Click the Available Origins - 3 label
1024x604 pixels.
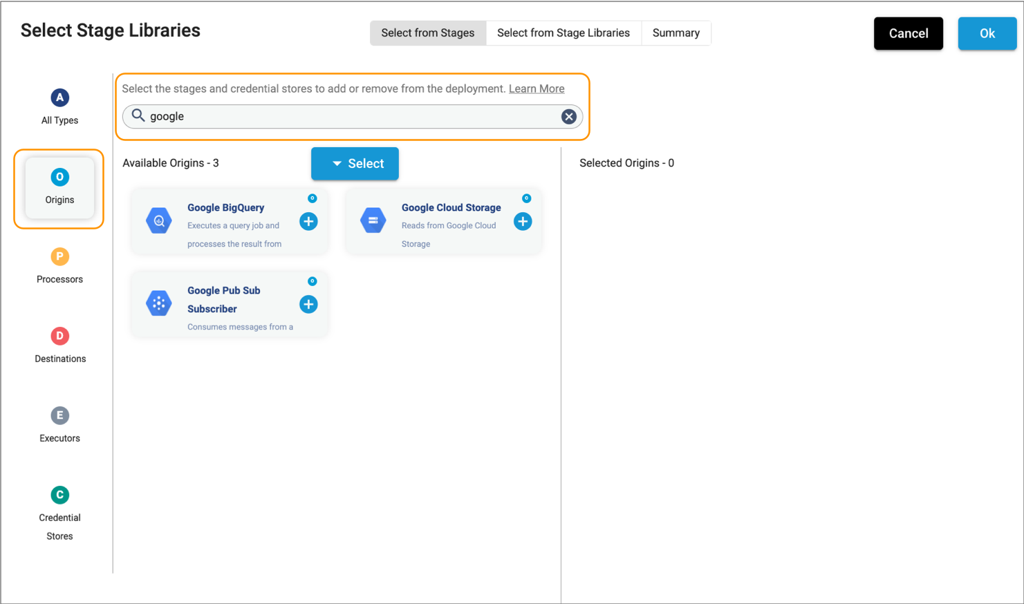pos(171,163)
